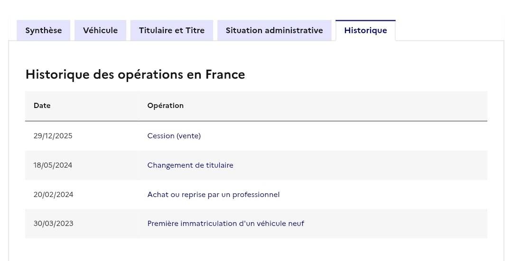Click the Date column header
This screenshot has width=512, height=261.
(x=42, y=106)
